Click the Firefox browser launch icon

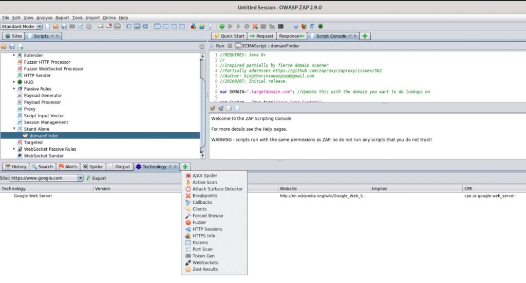tap(304, 26)
